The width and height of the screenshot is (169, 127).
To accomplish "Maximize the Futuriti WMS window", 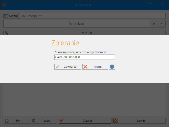I will (x=150, y=5).
